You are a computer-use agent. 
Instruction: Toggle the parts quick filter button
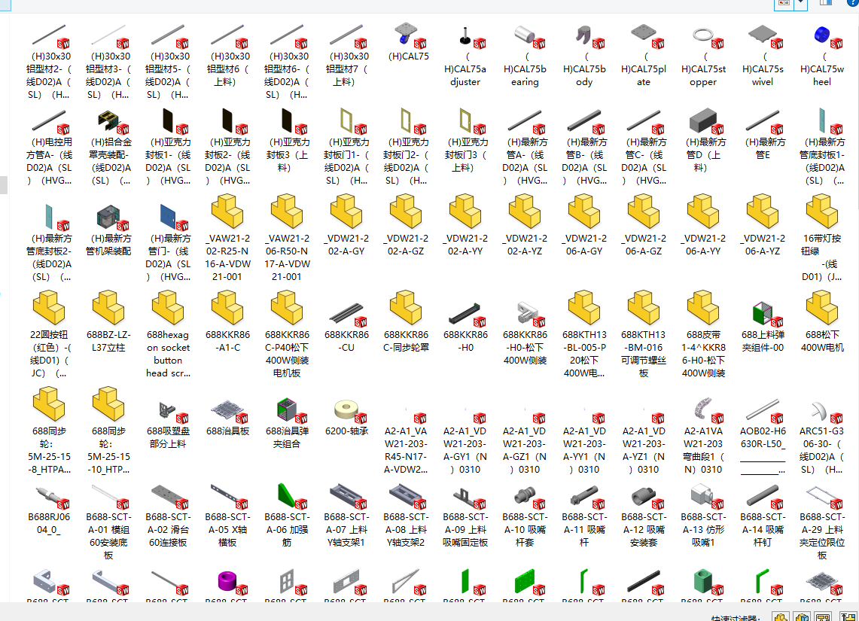pyautogui.click(x=781, y=617)
